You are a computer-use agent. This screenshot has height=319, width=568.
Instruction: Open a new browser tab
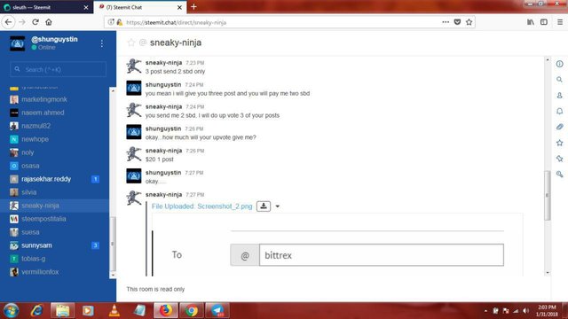(x=193, y=7)
